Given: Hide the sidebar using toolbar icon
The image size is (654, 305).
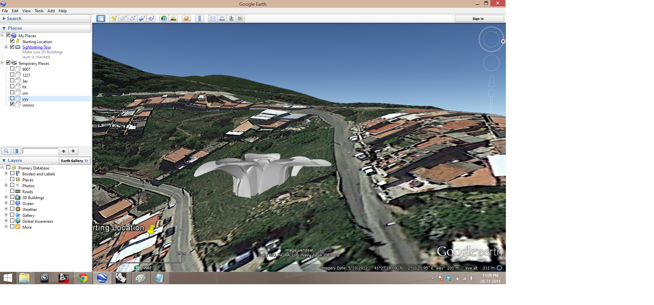Looking at the screenshot, I should coord(101,18).
